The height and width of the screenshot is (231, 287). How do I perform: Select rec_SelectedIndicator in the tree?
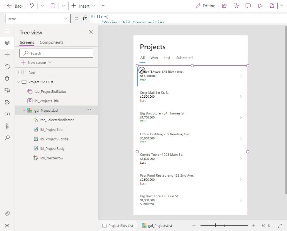pyautogui.click(x=56, y=120)
